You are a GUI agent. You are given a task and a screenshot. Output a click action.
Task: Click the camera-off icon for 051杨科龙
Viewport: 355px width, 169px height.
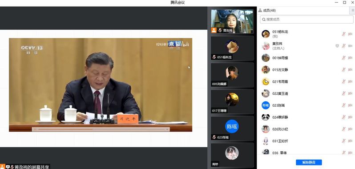click(350, 34)
